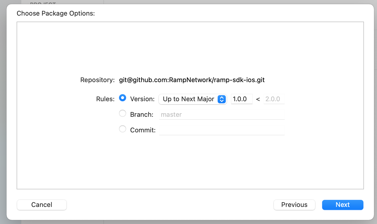Go back with the Previous button
Screen dimensions: 377x224
click(294, 205)
